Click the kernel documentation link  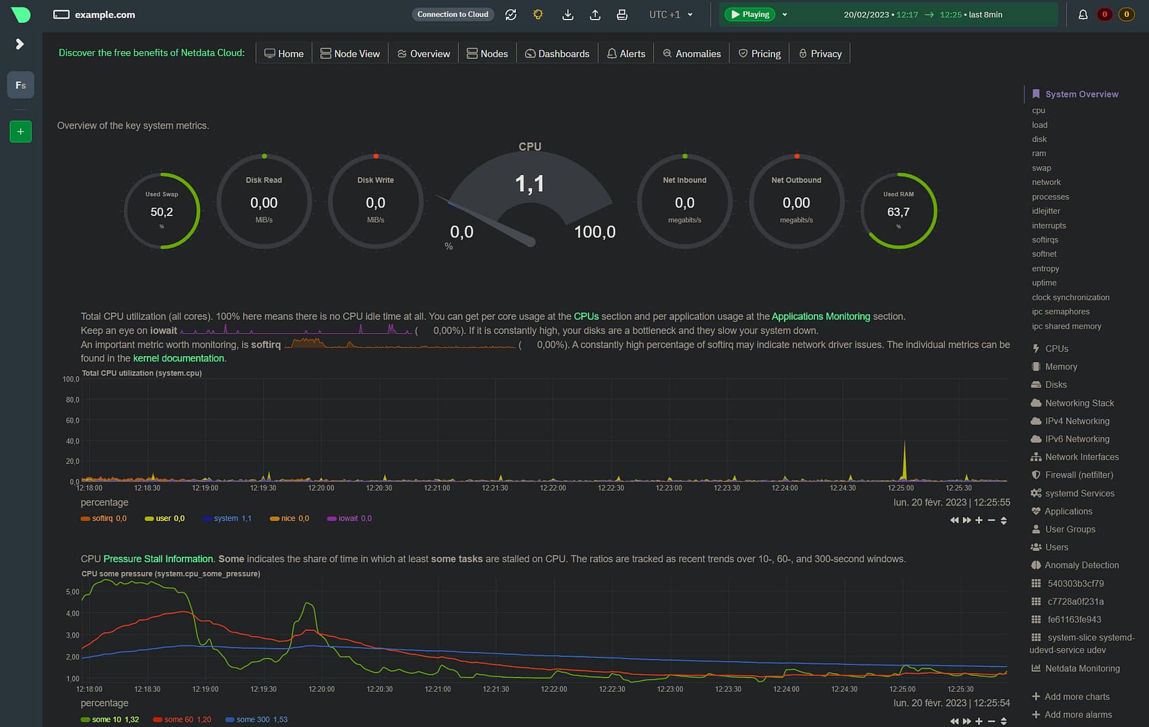(178, 359)
